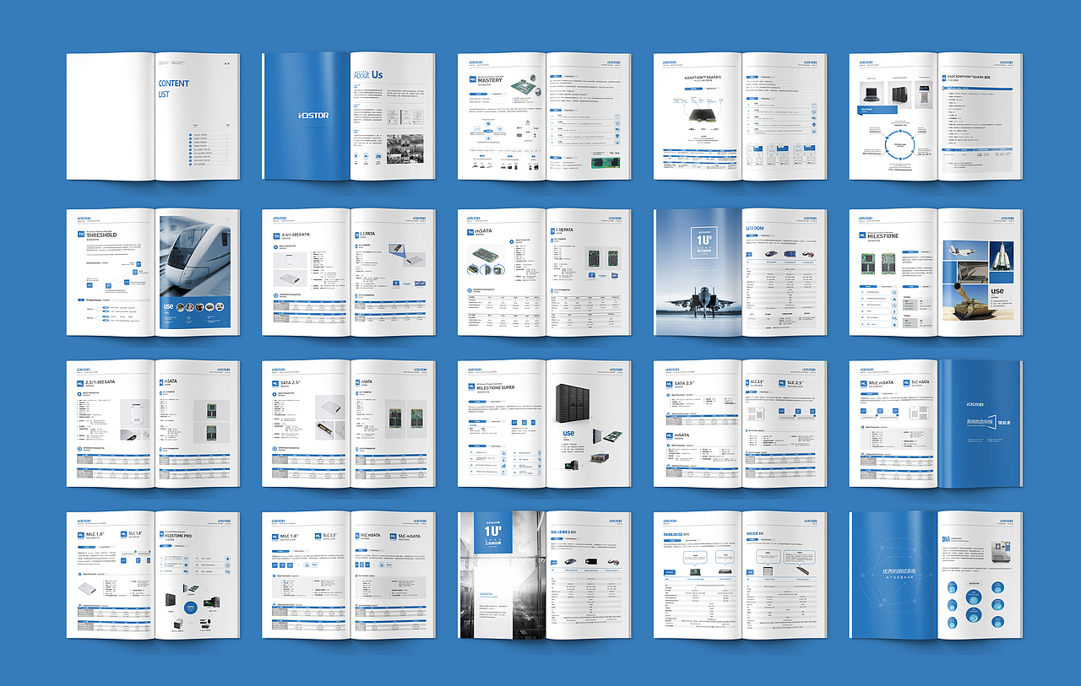The width and height of the screenshot is (1081, 686).
Task: Click the MILESTONE heading above the tank spread
Action: pos(883,235)
